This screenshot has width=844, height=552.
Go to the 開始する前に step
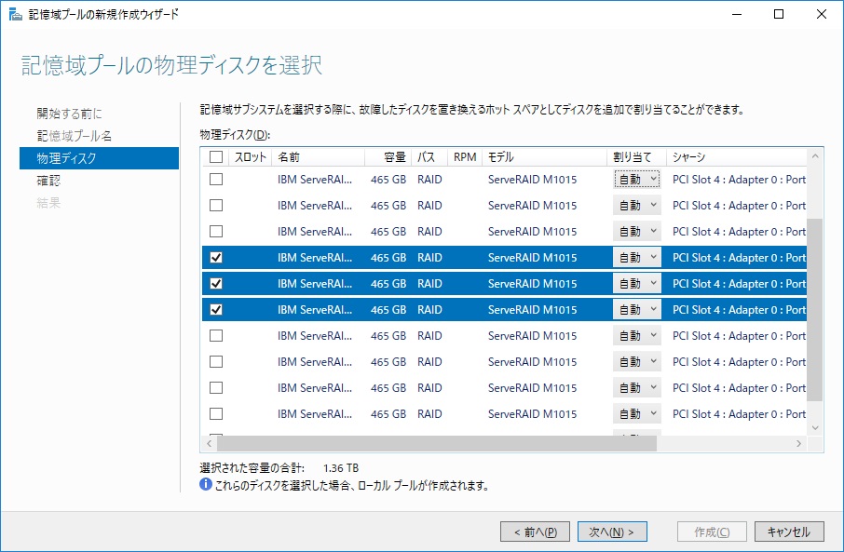click(x=69, y=114)
